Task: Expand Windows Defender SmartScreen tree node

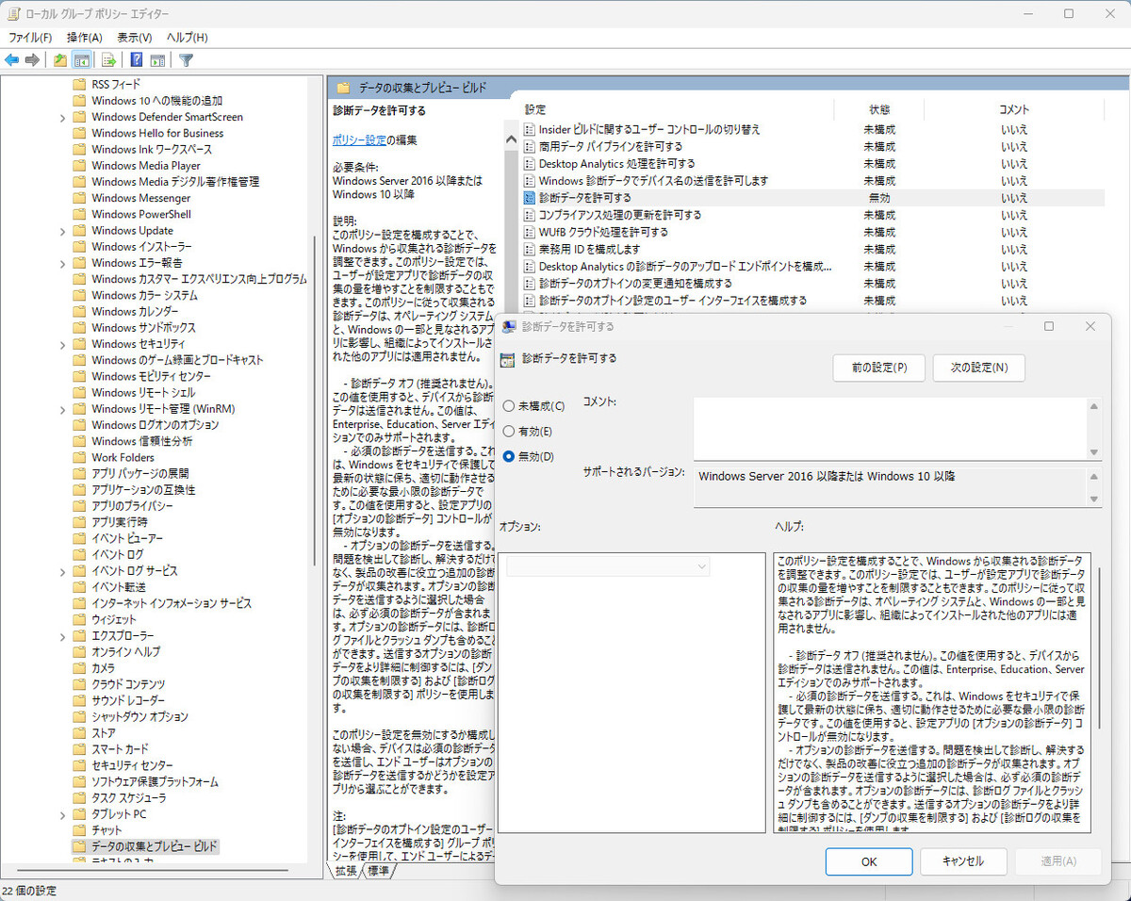Action: coord(62,117)
